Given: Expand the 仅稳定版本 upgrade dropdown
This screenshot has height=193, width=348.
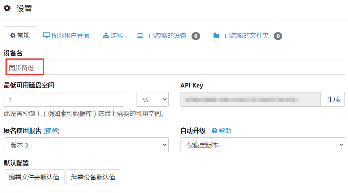Looking at the screenshot, I should tap(262, 145).
